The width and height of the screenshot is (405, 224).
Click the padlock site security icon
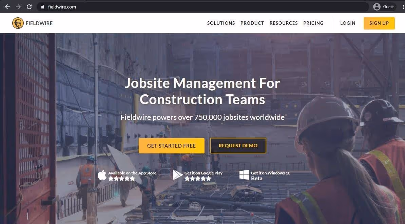click(x=43, y=7)
